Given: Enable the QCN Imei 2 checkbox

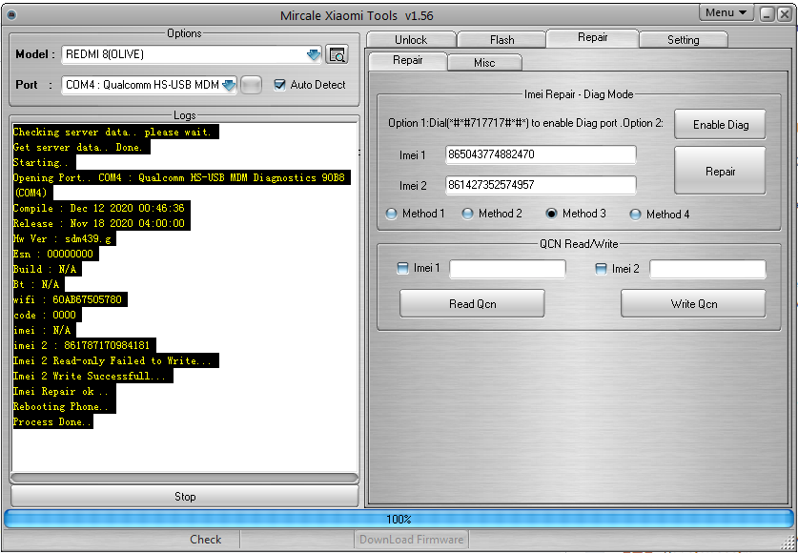Looking at the screenshot, I should pos(601,268).
